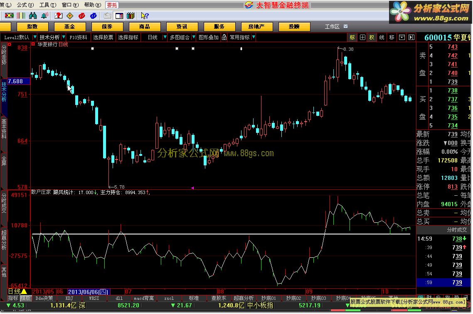The image size is (473, 314).
Task: Click the collapse panel up-arrow icon
Action: pos(402,37)
